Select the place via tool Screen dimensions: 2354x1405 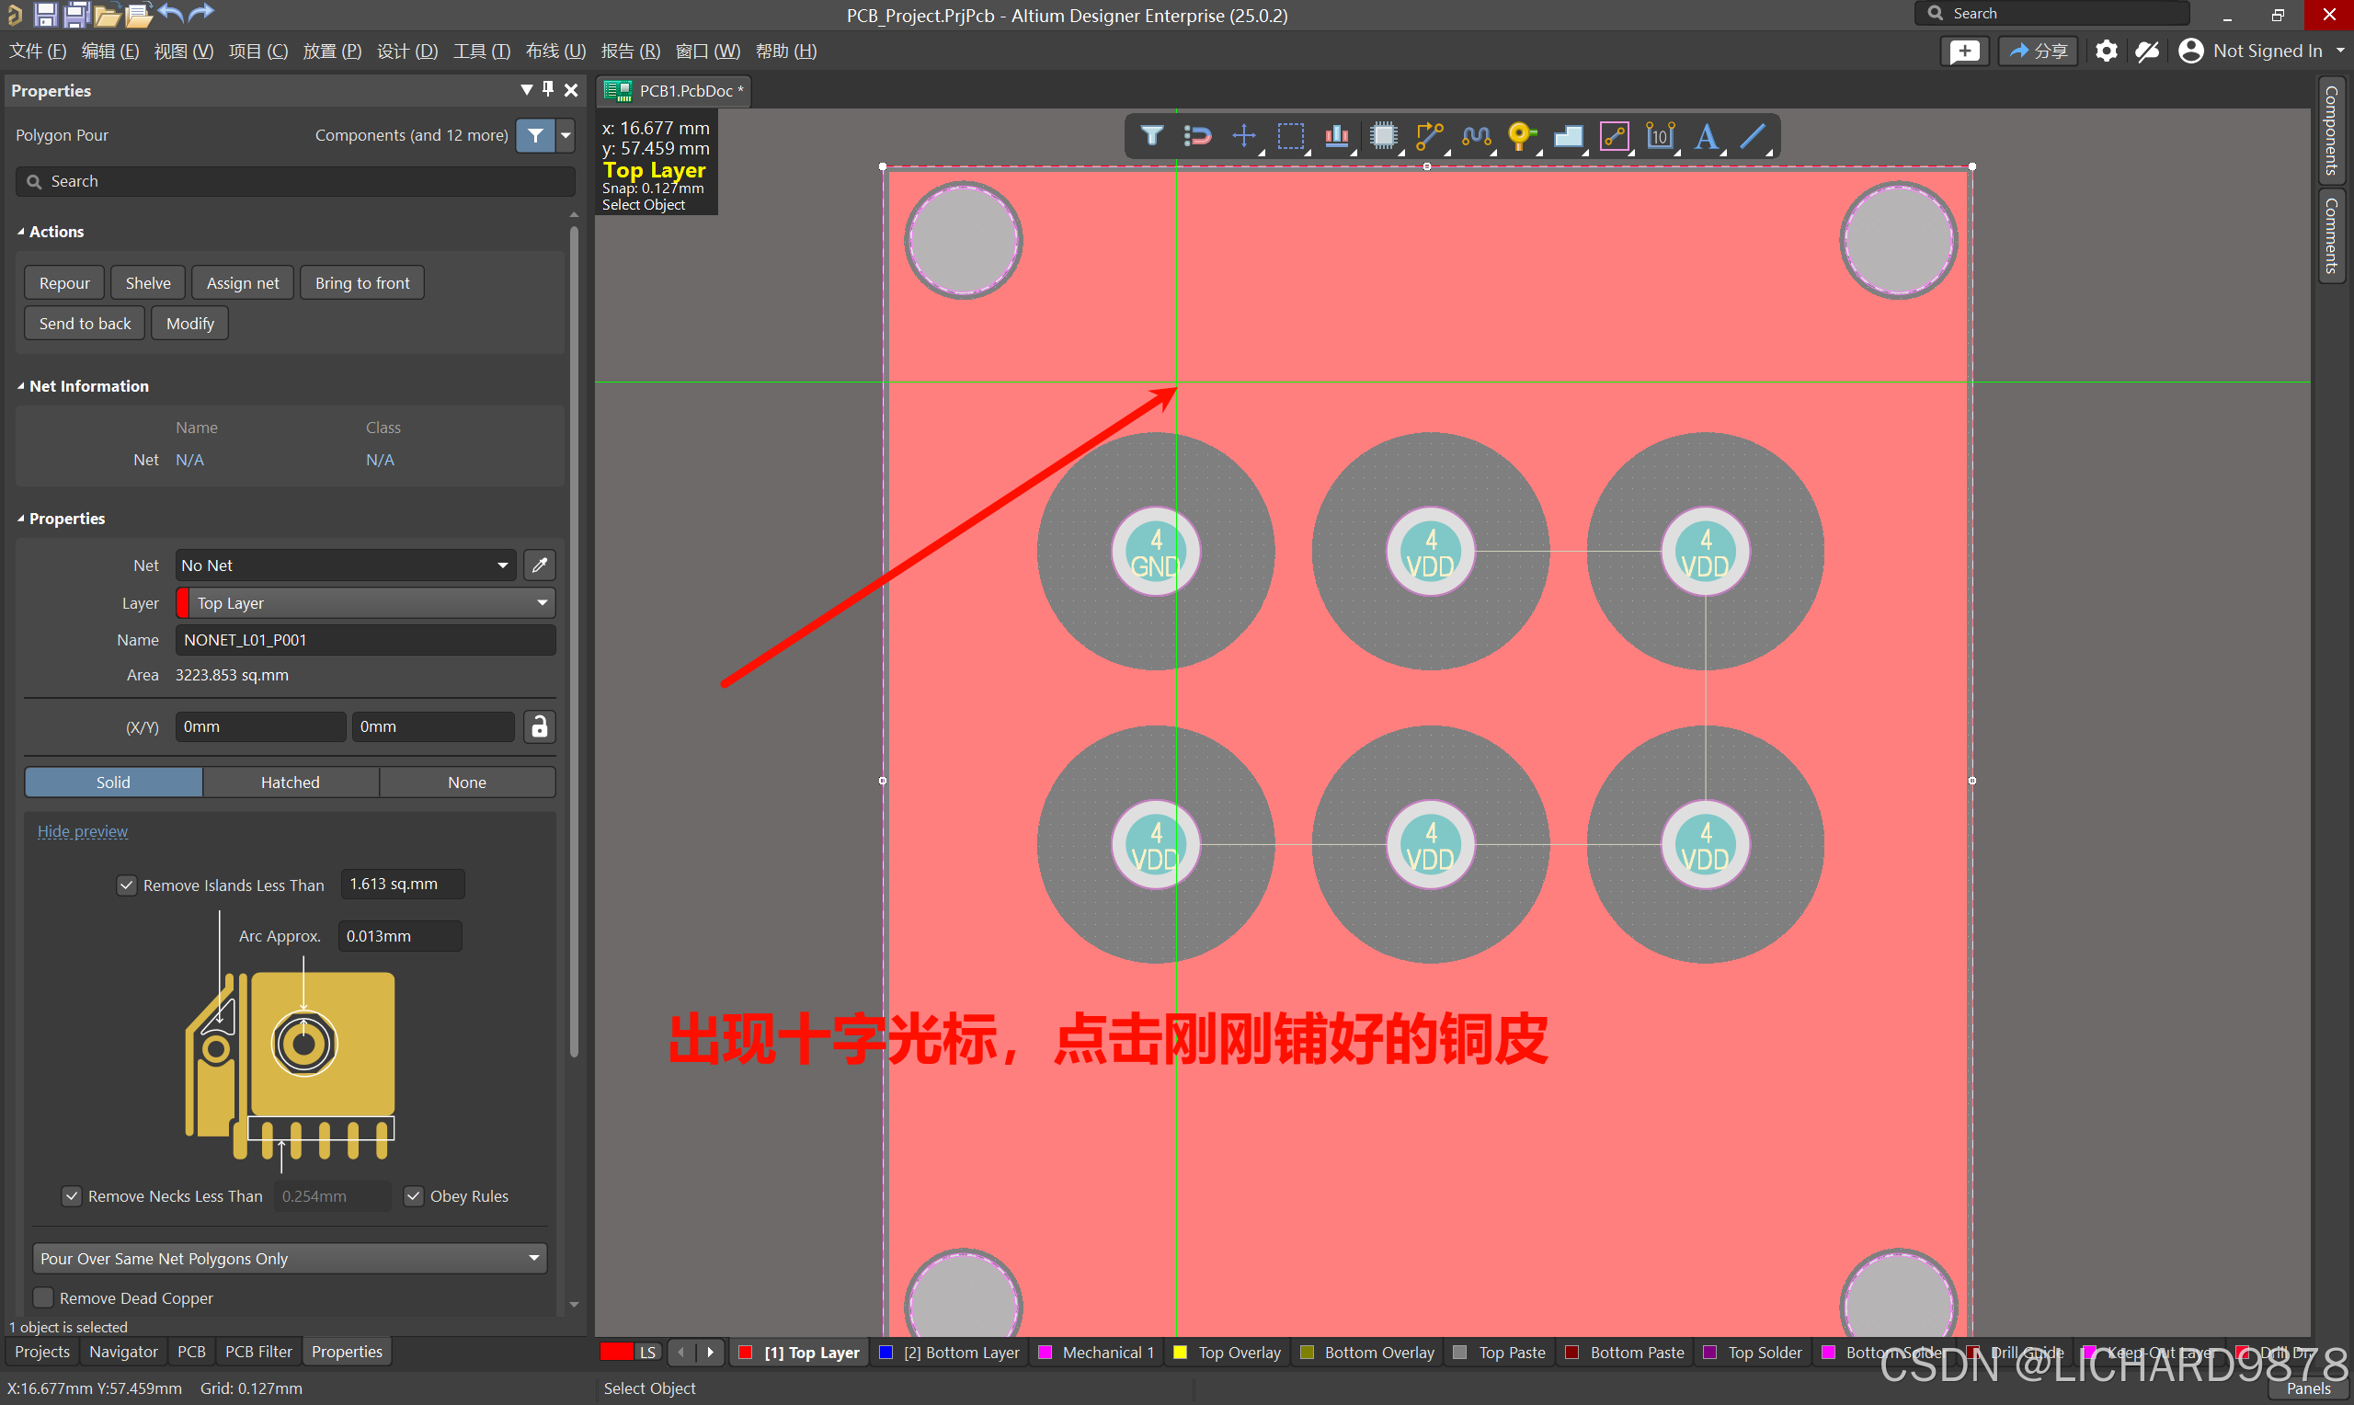pyautogui.click(x=1520, y=135)
